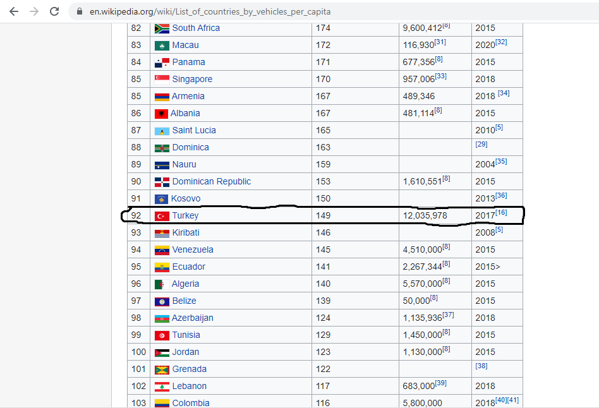Click the Turkey flag icon
The height and width of the screenshot is (408, 599).
162,216
